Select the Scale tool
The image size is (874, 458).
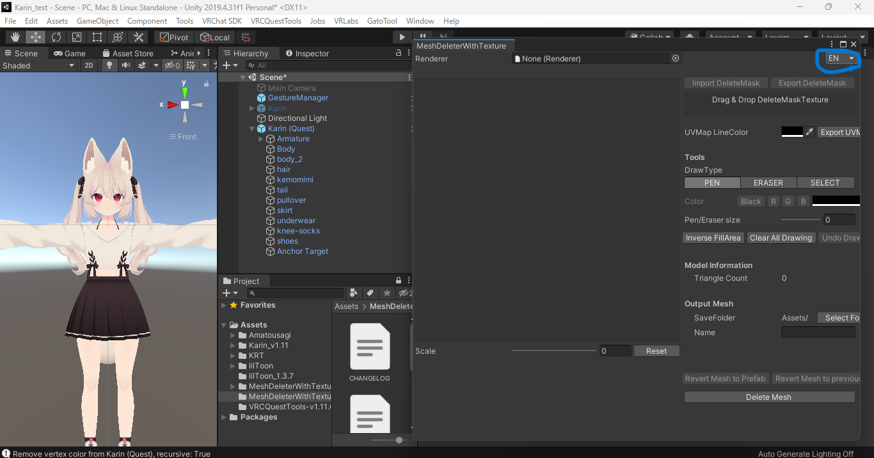77,37
